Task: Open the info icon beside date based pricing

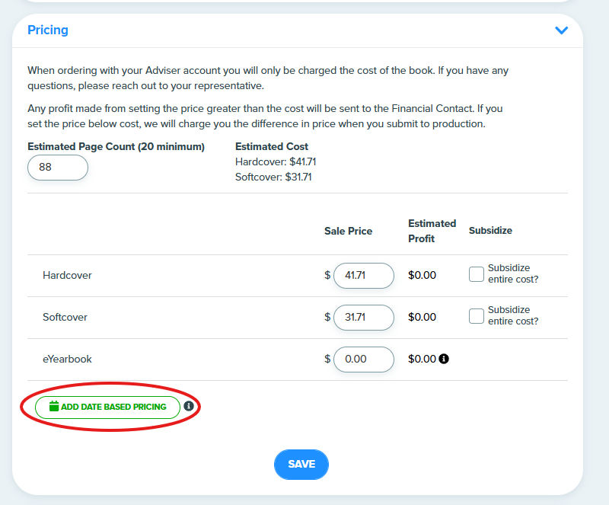Action: click(x=189, y=406)
